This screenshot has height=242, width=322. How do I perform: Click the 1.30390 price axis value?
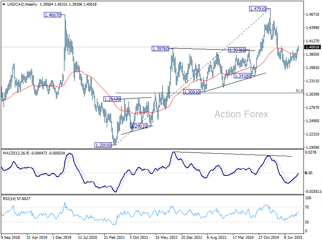[x=313, y=94]
